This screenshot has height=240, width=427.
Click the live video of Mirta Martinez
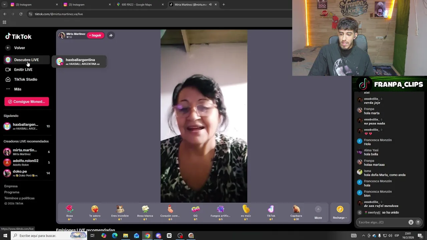click(204, 116)
